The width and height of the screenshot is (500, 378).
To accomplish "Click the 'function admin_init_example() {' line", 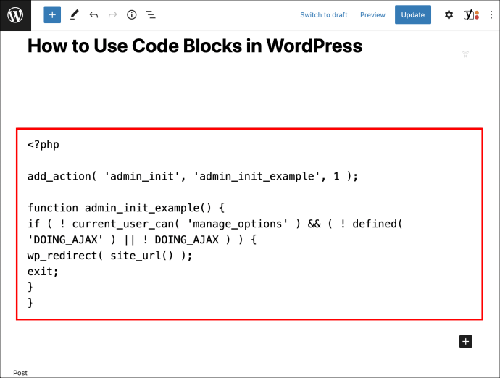I will (x=126, y=208).
